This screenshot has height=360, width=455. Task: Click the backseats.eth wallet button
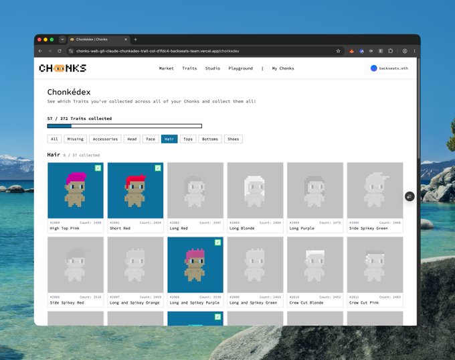(389, 68)
